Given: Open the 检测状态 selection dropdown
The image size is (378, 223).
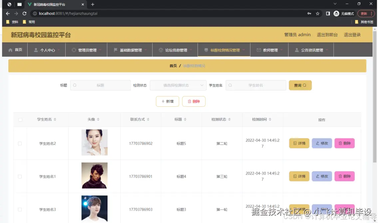Looking at the screenshot, I should point(178,85).
